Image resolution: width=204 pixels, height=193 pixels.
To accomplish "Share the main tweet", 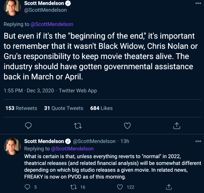I will (x=177, y=125).
